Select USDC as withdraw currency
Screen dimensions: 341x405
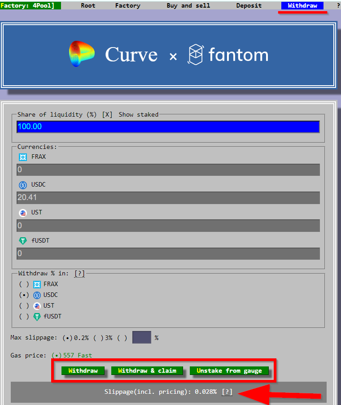coord(24,295)
